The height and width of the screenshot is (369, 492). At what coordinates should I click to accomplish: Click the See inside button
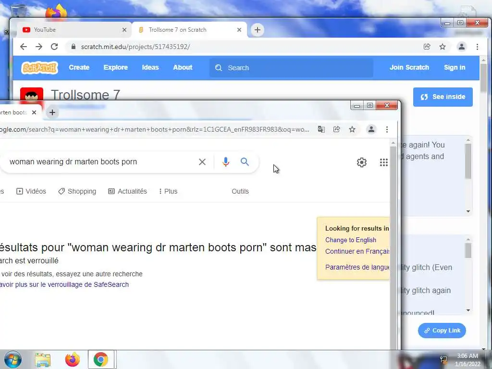pos(443,97)
